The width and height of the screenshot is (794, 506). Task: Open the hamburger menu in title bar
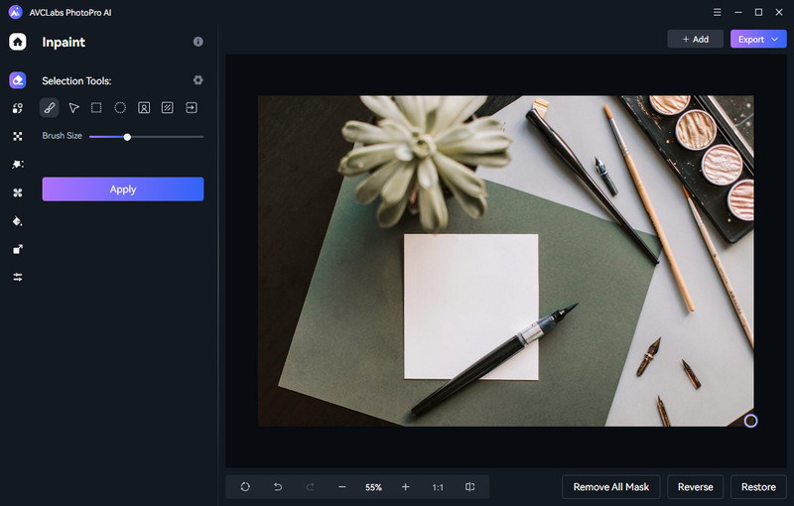(717, 12)
